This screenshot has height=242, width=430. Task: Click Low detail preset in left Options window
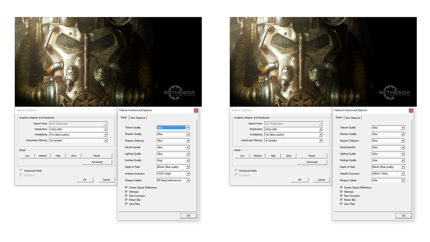[x=27, y=156]
